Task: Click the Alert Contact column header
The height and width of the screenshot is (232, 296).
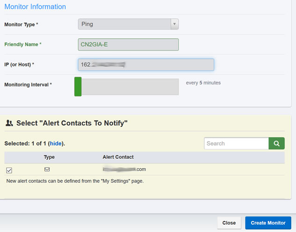Action: pos(118,157)
